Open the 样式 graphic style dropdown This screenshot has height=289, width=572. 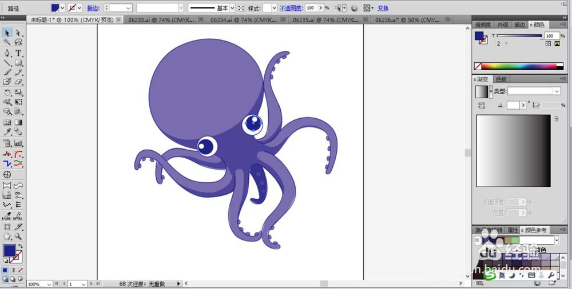(x=275, y=8)
